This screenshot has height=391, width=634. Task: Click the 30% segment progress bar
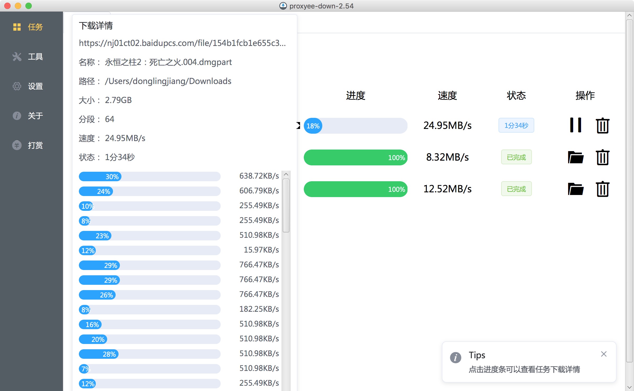pyautogui.click(x=150, y=176)
